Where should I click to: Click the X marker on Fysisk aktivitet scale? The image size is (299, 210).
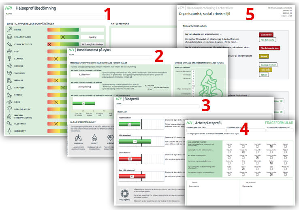point(49,44)
